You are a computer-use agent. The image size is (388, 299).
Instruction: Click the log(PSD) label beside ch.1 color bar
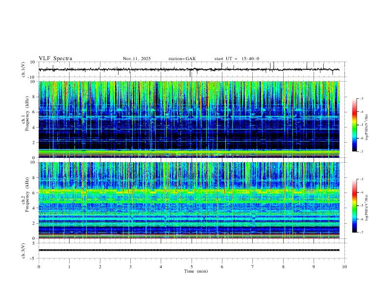pyautogui.click(x=367, y=128)
